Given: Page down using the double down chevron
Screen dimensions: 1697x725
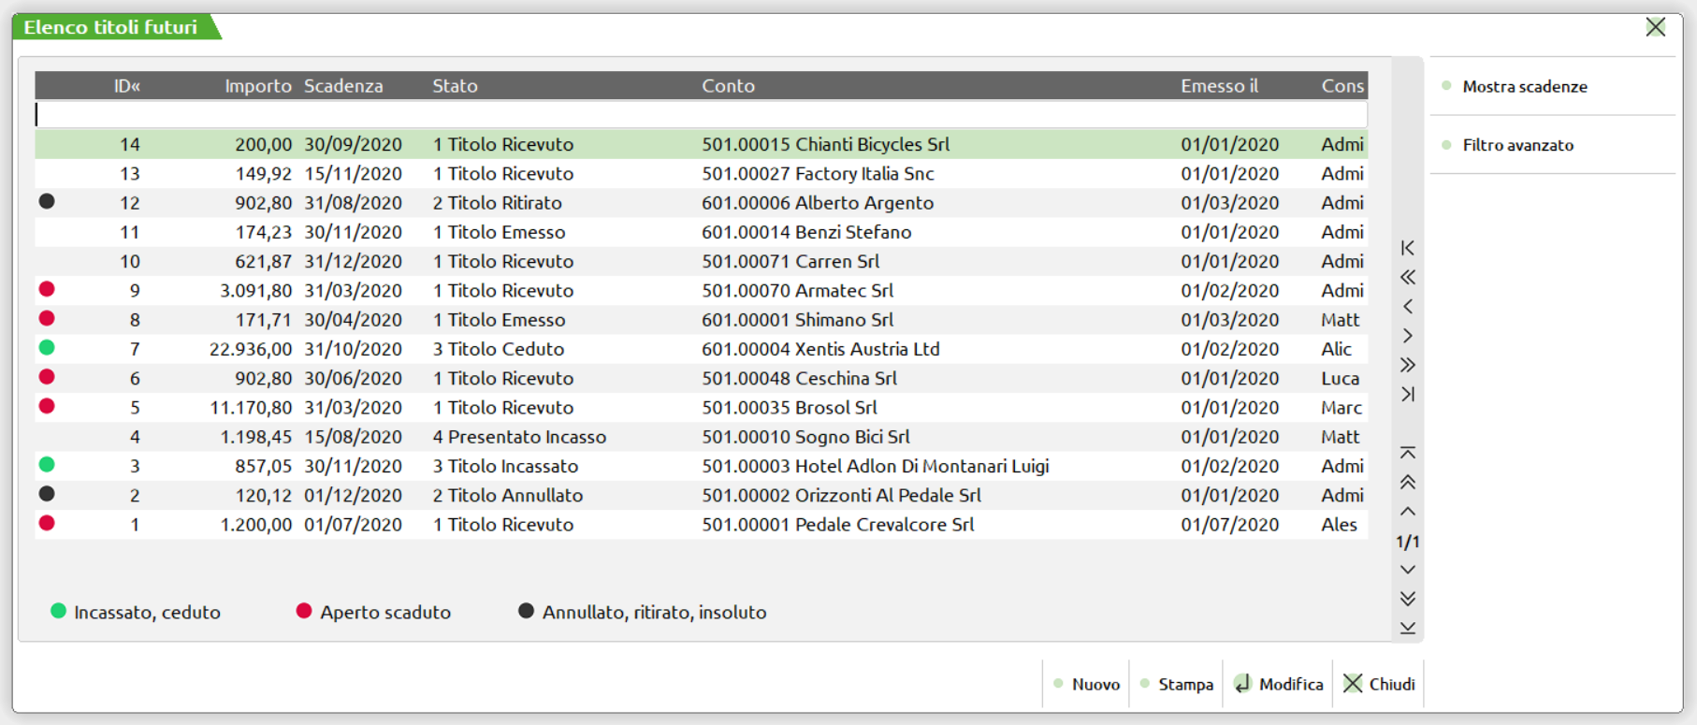Looking at the screenshot, I should [x=1407, y=599].
